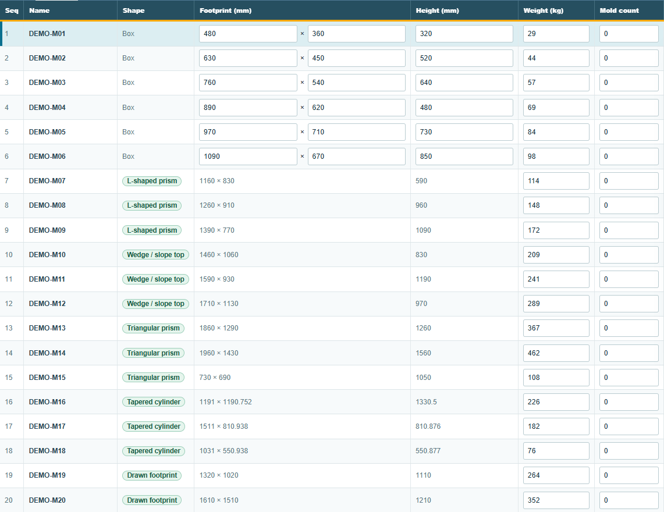Edit footprint width 670 for DEMO-M06
664x512 pixels.
click(357, 157)
